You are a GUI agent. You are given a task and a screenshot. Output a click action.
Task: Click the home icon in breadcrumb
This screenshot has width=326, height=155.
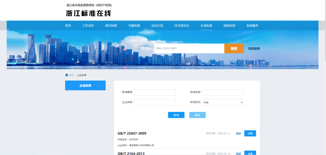pos(67,75)
